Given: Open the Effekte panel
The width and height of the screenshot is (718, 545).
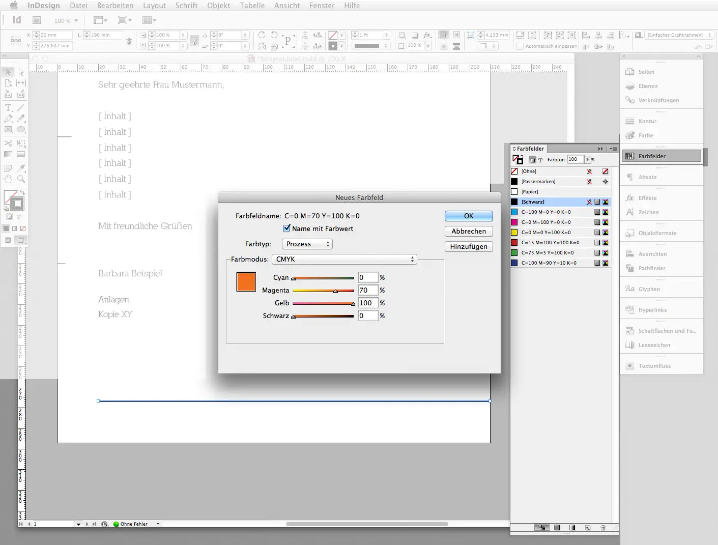Looking at the screenshot, I should pyautogui.click(x=646, y=197).
